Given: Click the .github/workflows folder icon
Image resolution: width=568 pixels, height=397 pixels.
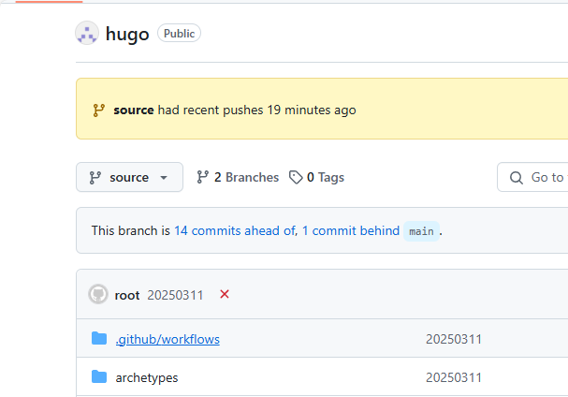Looking at the screenshot, I should pyautogui.click(x=99, y=338).
